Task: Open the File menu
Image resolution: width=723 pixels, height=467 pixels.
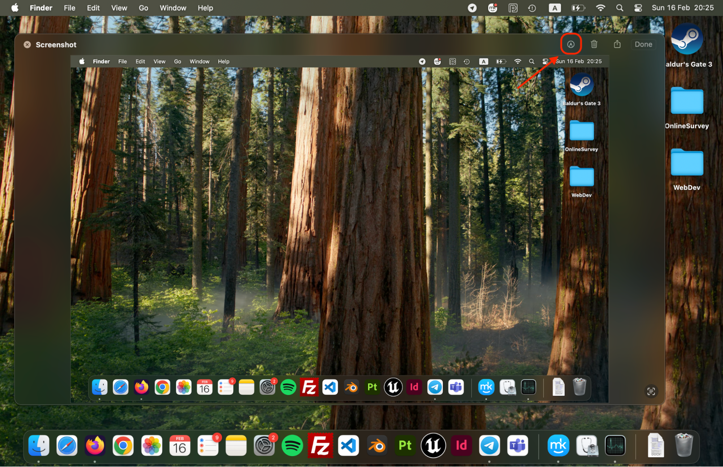Action: [69, 8]
